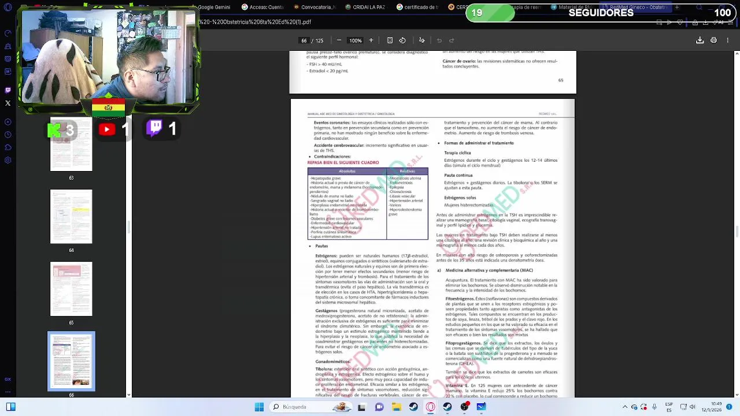Click the PDF vertical scrollbar up arrow

click(x=737, y=54)
